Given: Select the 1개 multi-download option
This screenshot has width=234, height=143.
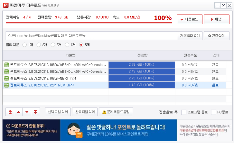Looking at the screenshot, I should (x=25, y=45).
